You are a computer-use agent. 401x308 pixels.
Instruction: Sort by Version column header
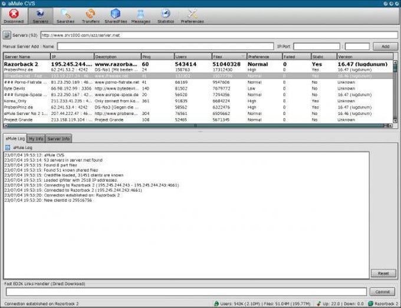[x=365, y=57]
